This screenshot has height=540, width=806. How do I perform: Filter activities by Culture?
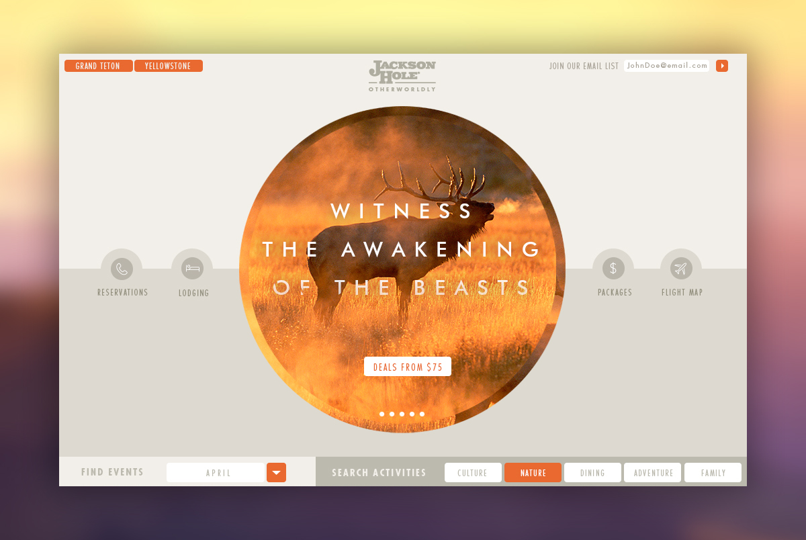(473, 473)
